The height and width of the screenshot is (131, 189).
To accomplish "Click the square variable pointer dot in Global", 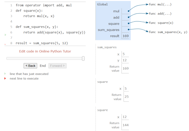I will coord(129,23).
